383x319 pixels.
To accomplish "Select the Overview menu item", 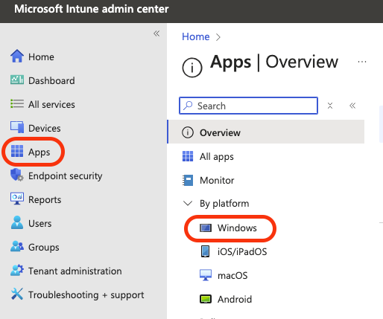I will [x=266, y=132].
